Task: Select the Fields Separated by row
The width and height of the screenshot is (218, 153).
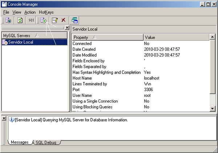Action: tap(141, 67)
